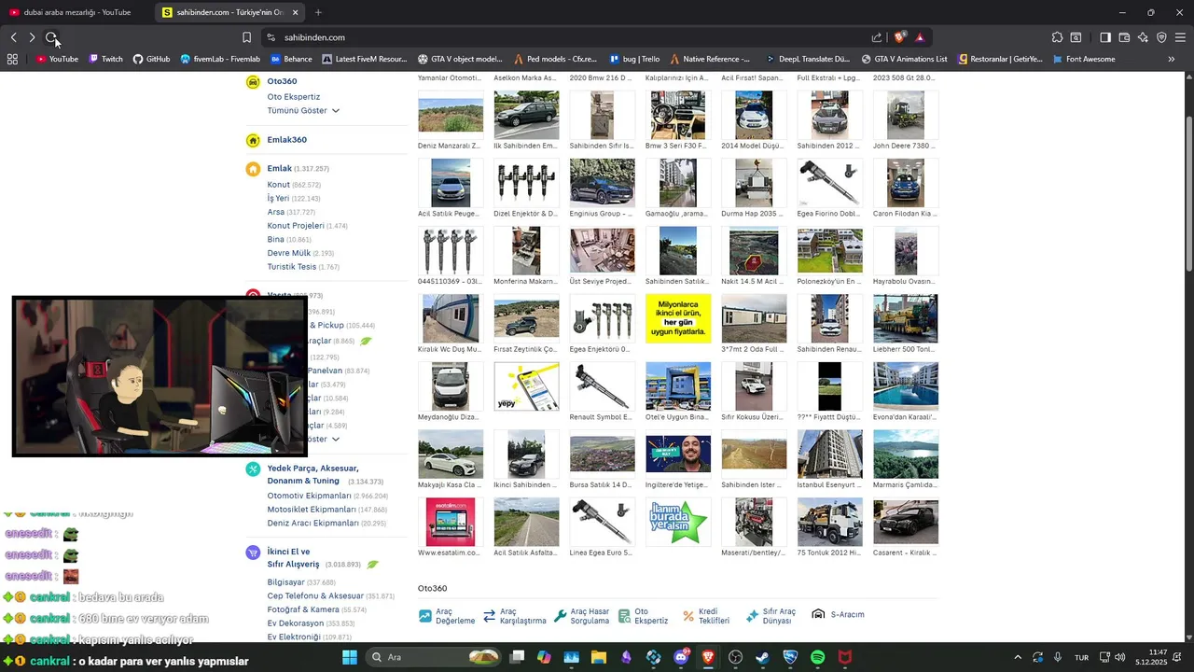Expand Tümünü Göster under Oto360
This screenshot has width=1194, height=672.
(303, 110)
